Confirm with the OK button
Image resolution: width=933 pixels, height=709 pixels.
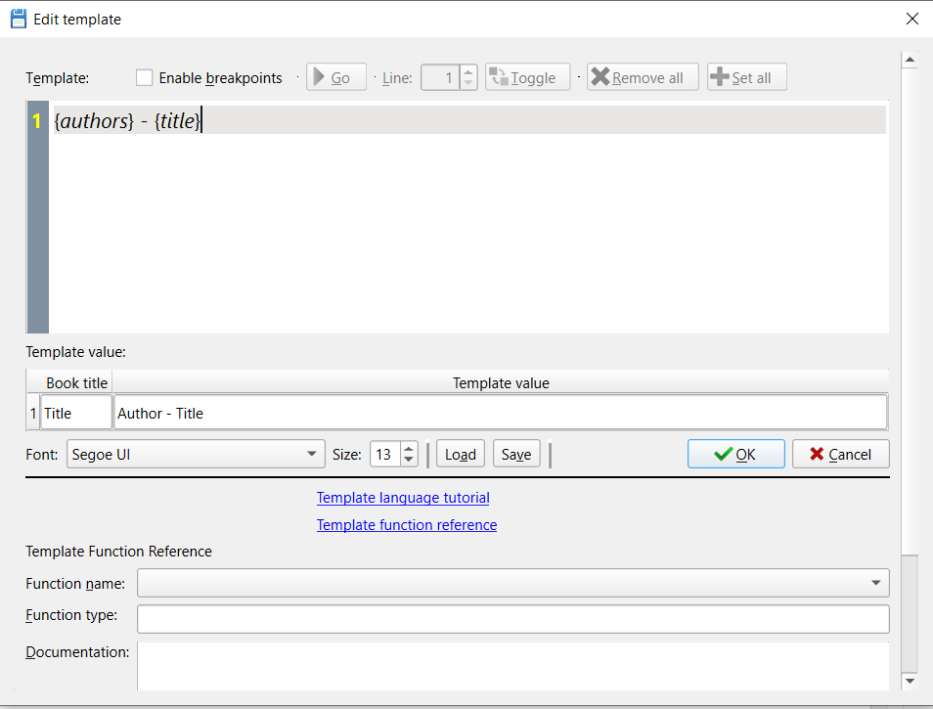736,455
